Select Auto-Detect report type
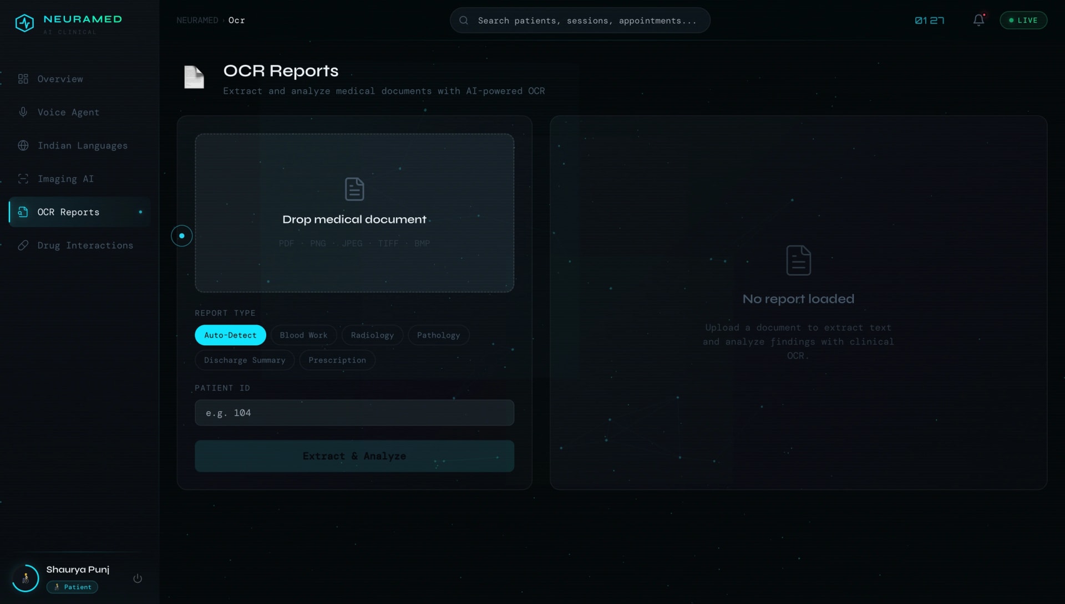Viewport: 1065px width, 604px height. point(230,335)
